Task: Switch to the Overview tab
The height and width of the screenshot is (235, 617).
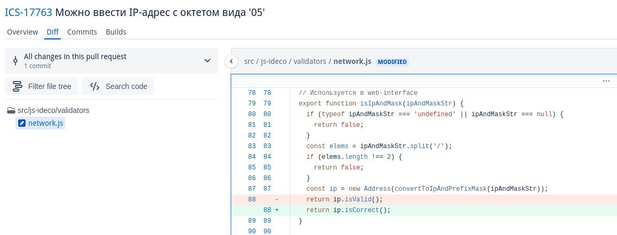Action: [22, 32]
